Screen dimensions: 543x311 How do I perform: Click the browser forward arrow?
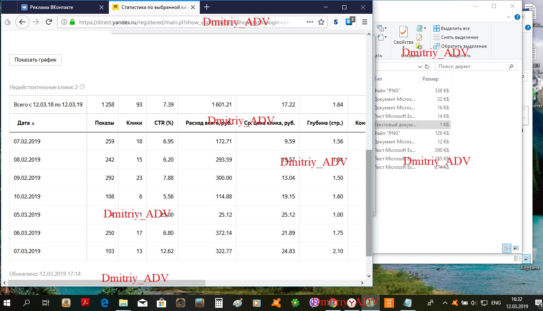(x=36, y=22)
